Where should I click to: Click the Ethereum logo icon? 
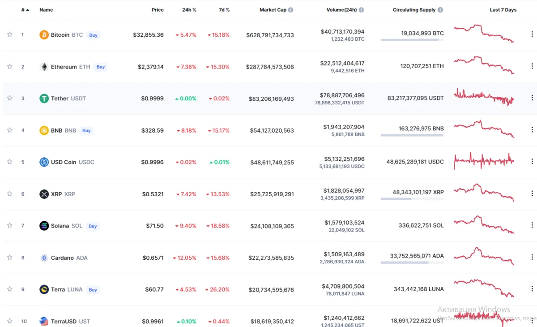tap(44, 67)
